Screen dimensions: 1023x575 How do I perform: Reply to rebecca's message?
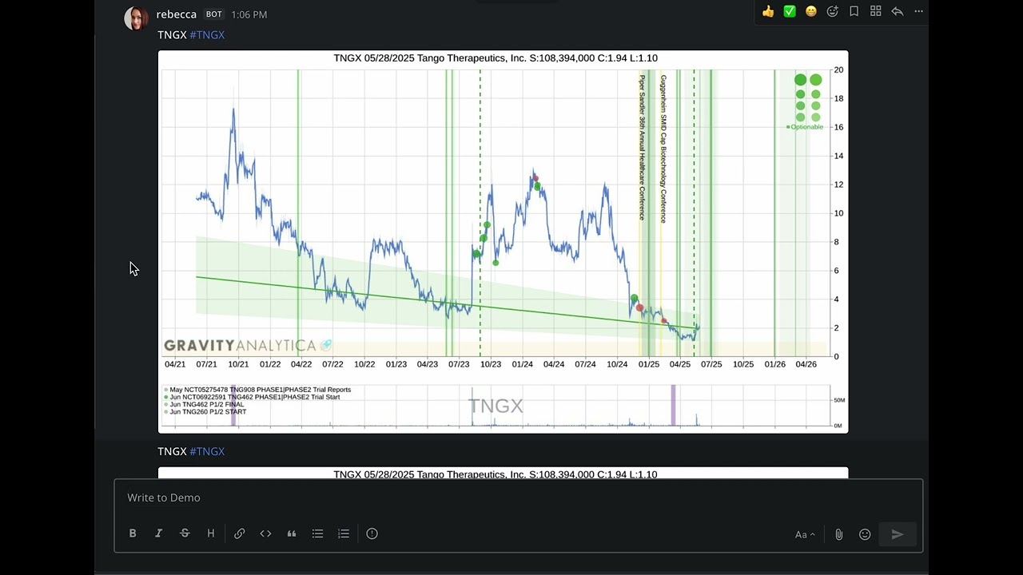point(898,11)
